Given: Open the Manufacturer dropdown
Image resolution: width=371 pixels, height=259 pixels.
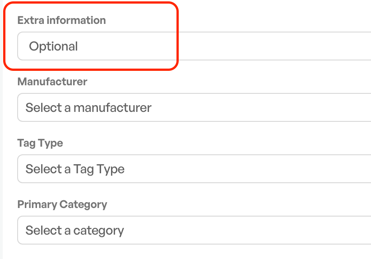Looking at the screenshot, I should point(194,107).
